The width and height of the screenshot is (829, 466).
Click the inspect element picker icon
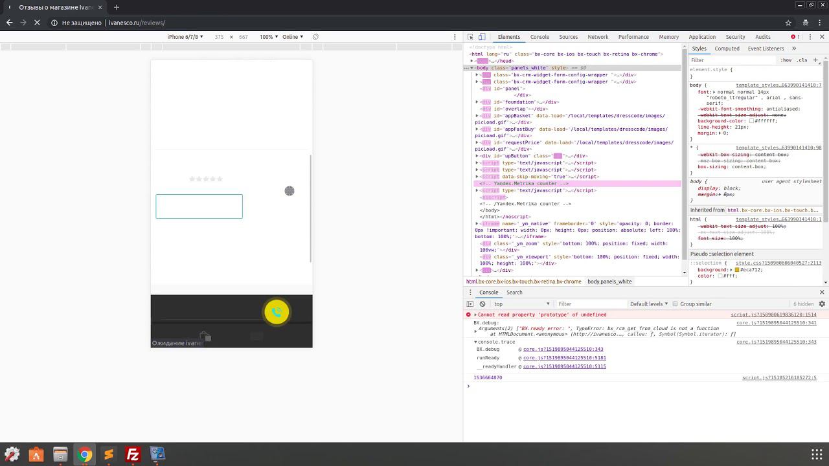(x=470, y=37)
